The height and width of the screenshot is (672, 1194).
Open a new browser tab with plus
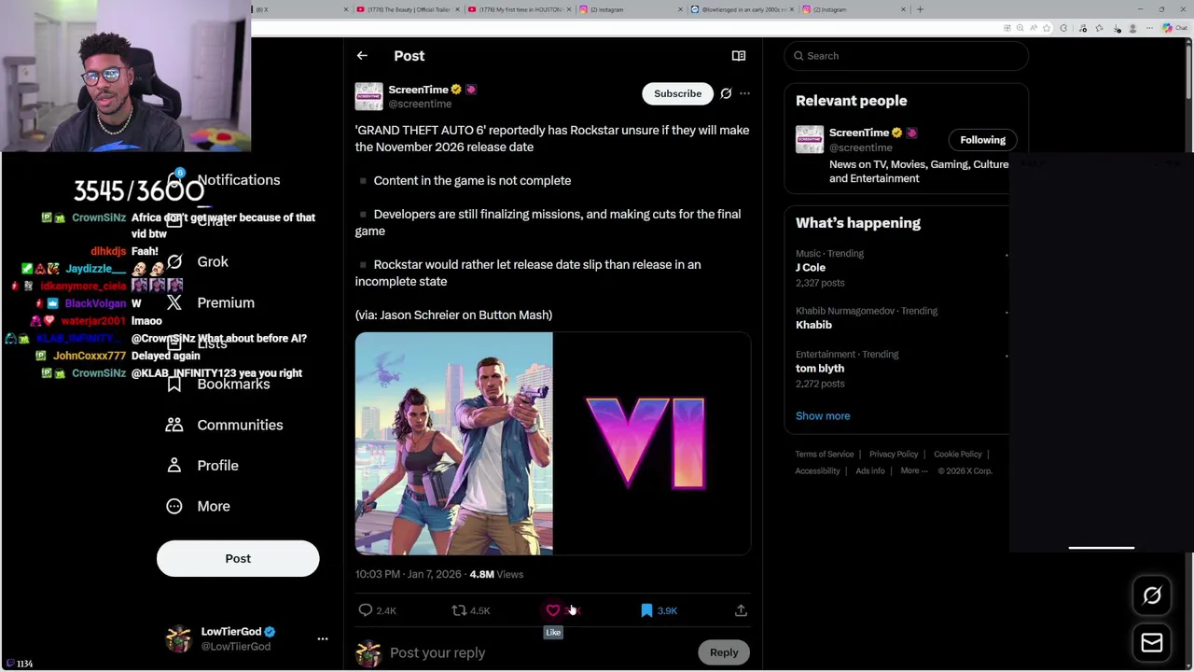[x=920, y=9]
